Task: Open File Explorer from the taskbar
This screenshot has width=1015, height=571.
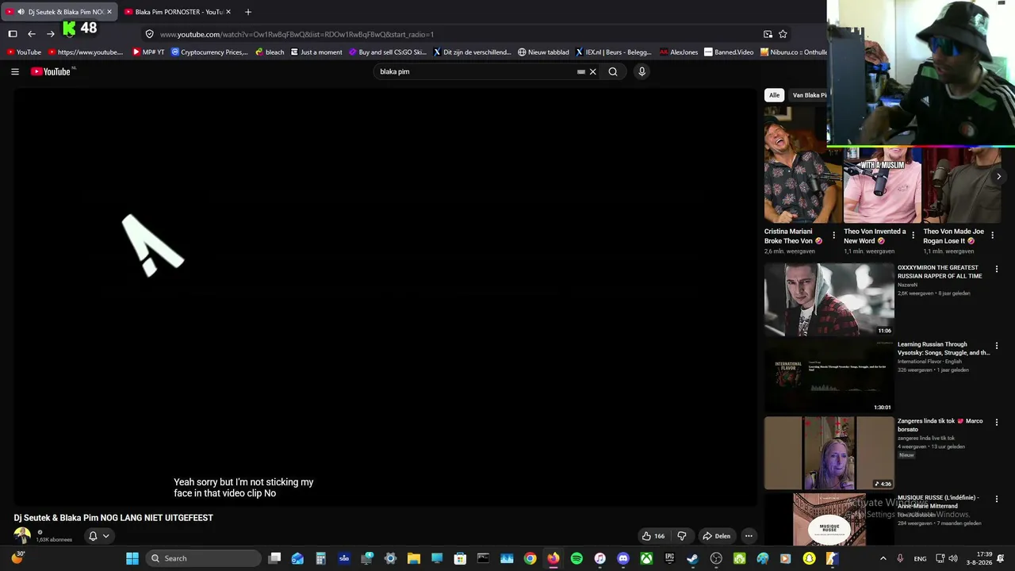Action: 413,558
